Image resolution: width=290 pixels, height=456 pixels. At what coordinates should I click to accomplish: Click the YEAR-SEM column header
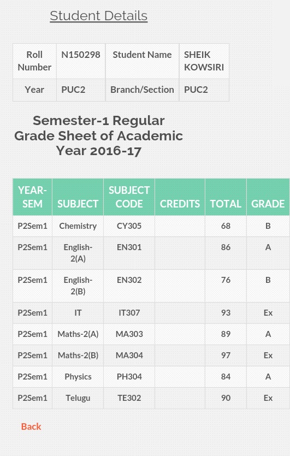[x=32, y=197]
